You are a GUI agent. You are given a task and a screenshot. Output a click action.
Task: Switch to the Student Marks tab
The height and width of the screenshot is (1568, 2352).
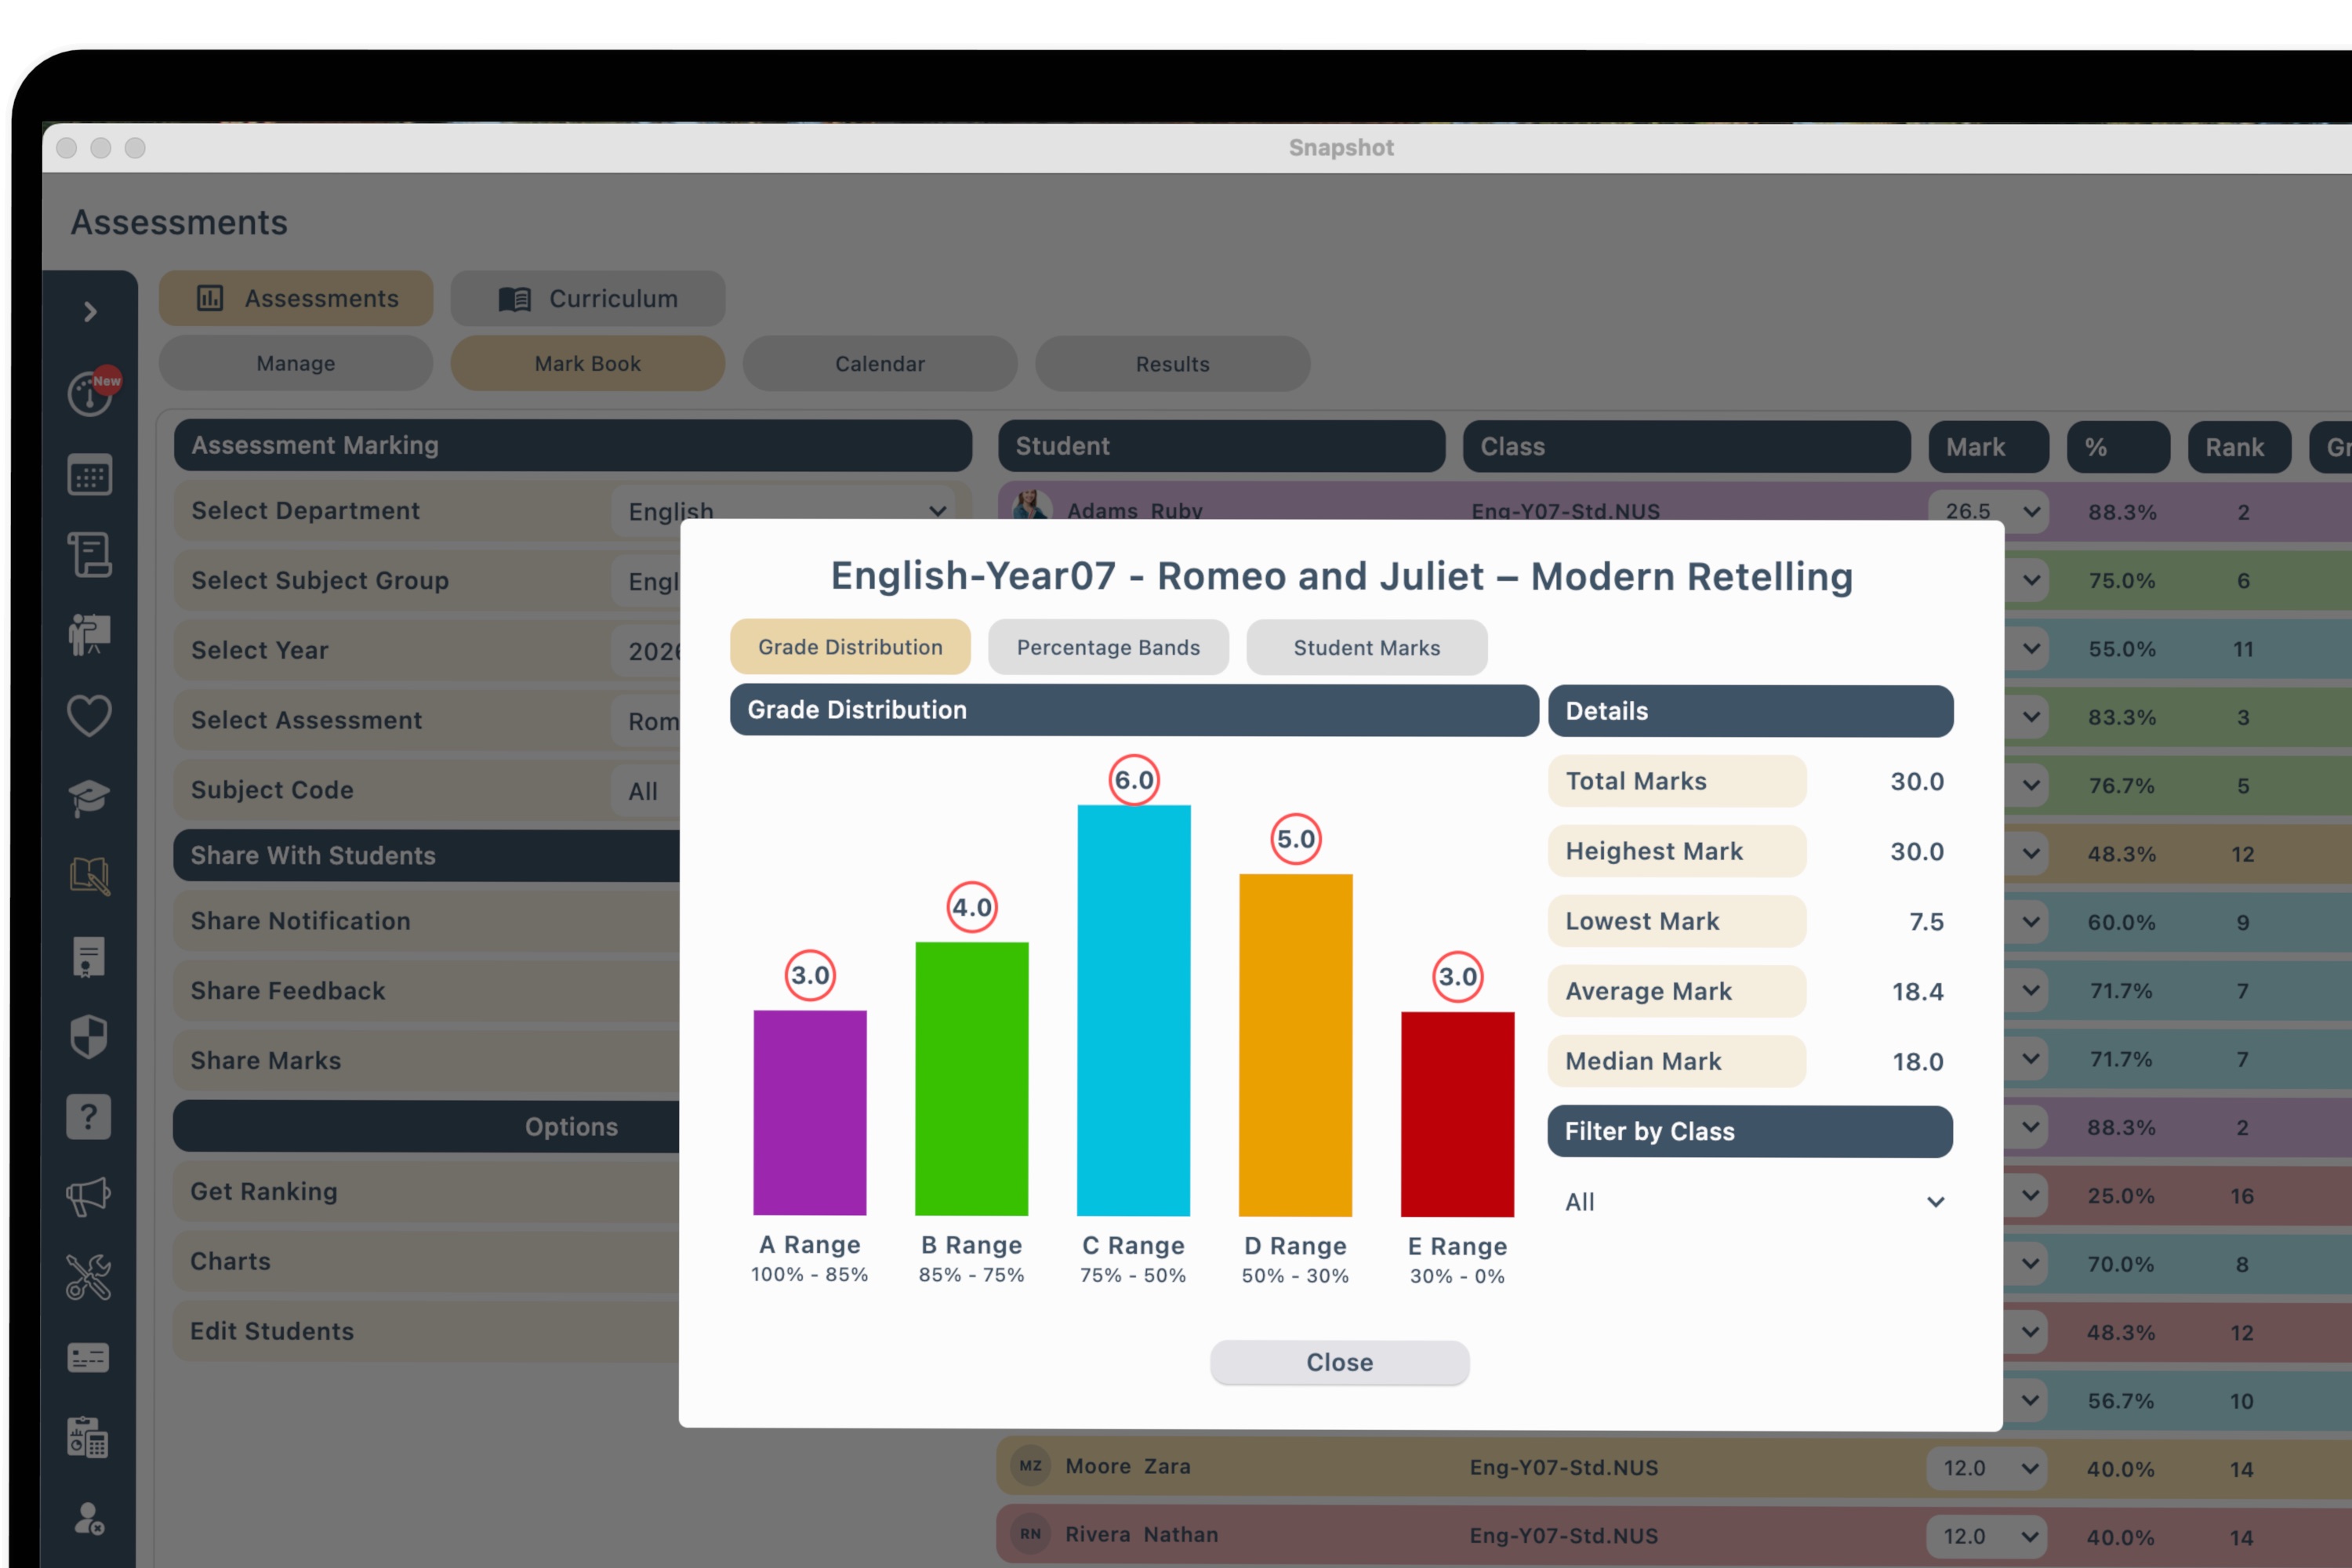1367,647
